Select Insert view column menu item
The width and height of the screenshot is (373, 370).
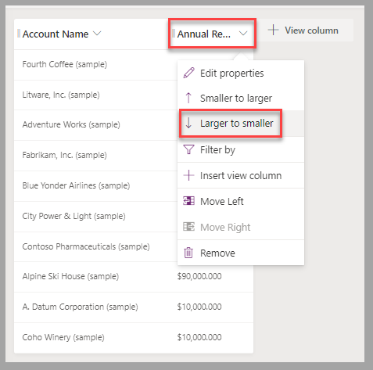[241, 175]
